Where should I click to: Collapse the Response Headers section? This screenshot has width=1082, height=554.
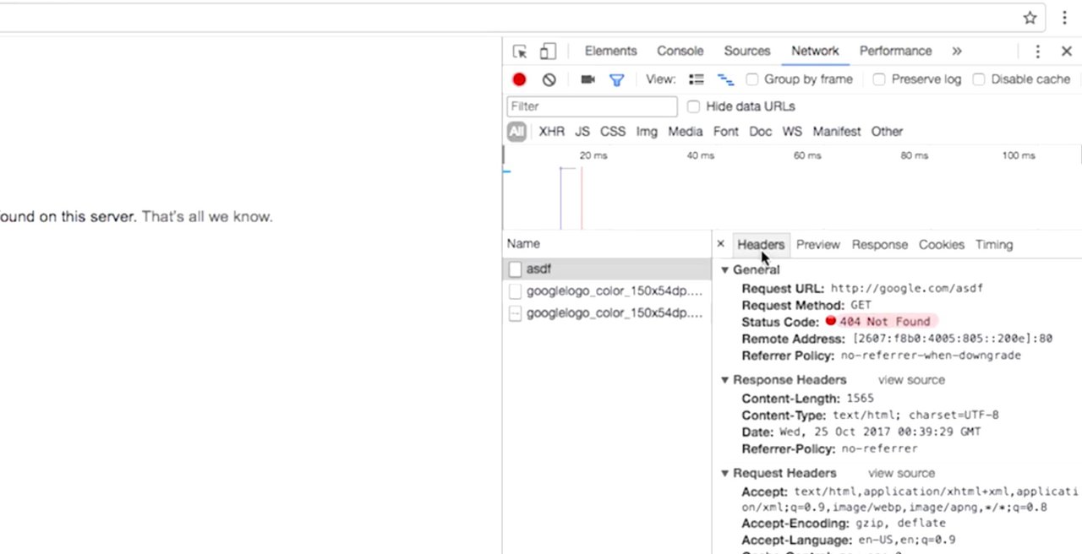(724, 380)
